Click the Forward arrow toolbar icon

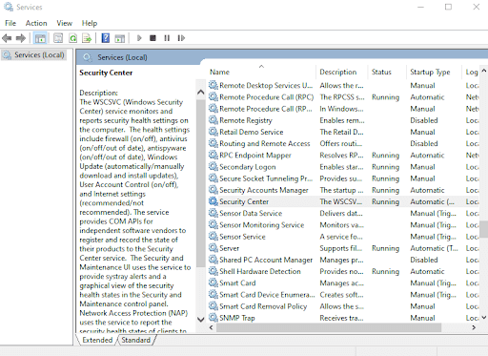[x=21, y=38]
